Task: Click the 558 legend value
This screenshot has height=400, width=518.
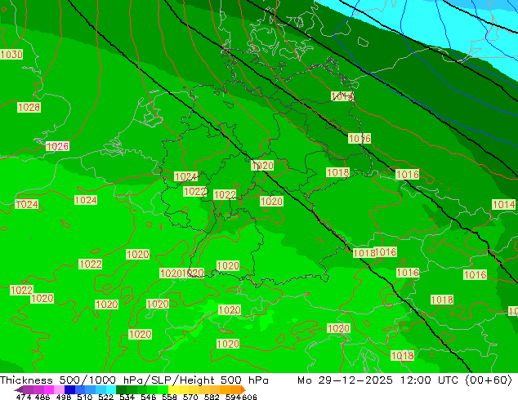Action: pos(169,397)
